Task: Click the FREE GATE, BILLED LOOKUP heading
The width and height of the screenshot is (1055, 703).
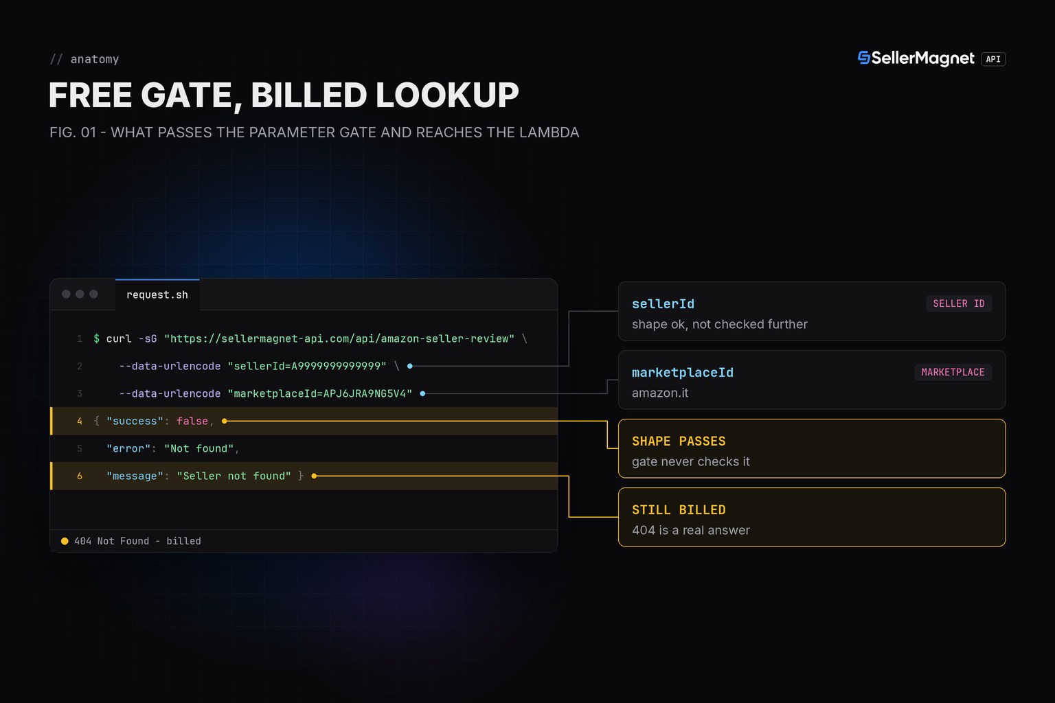Action: click(x=284, y=95)
